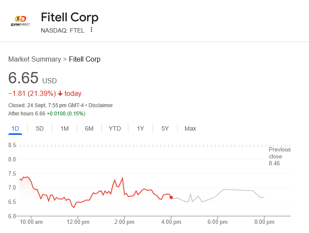Viewport: 309px width, 233px height.
Task: Show the YTD time range
Action: 115,128
